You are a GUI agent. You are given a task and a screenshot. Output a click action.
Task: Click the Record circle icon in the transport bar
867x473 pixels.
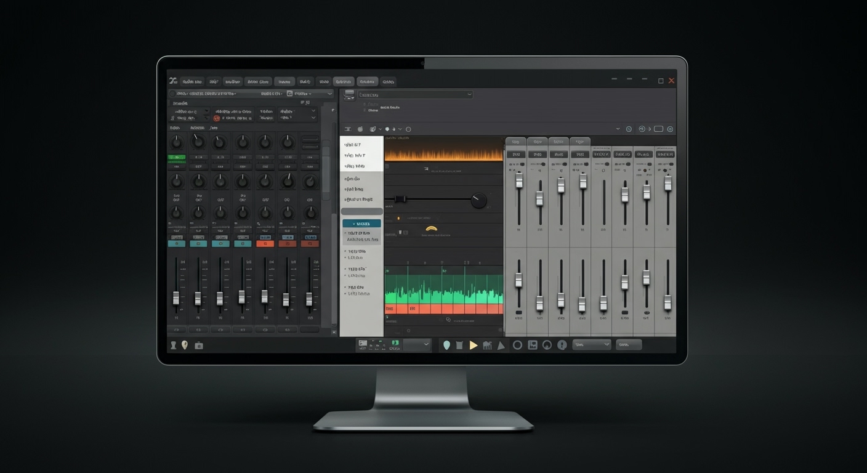click(x=517, y=344)
